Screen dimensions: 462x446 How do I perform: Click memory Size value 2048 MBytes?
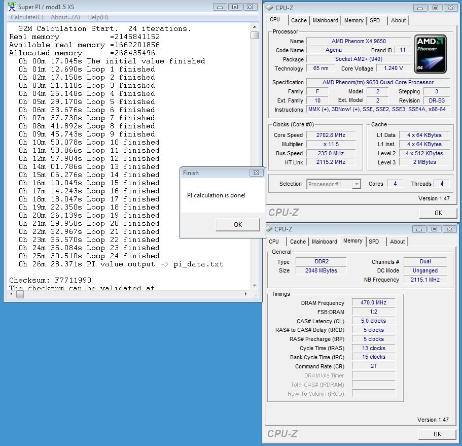321,270
